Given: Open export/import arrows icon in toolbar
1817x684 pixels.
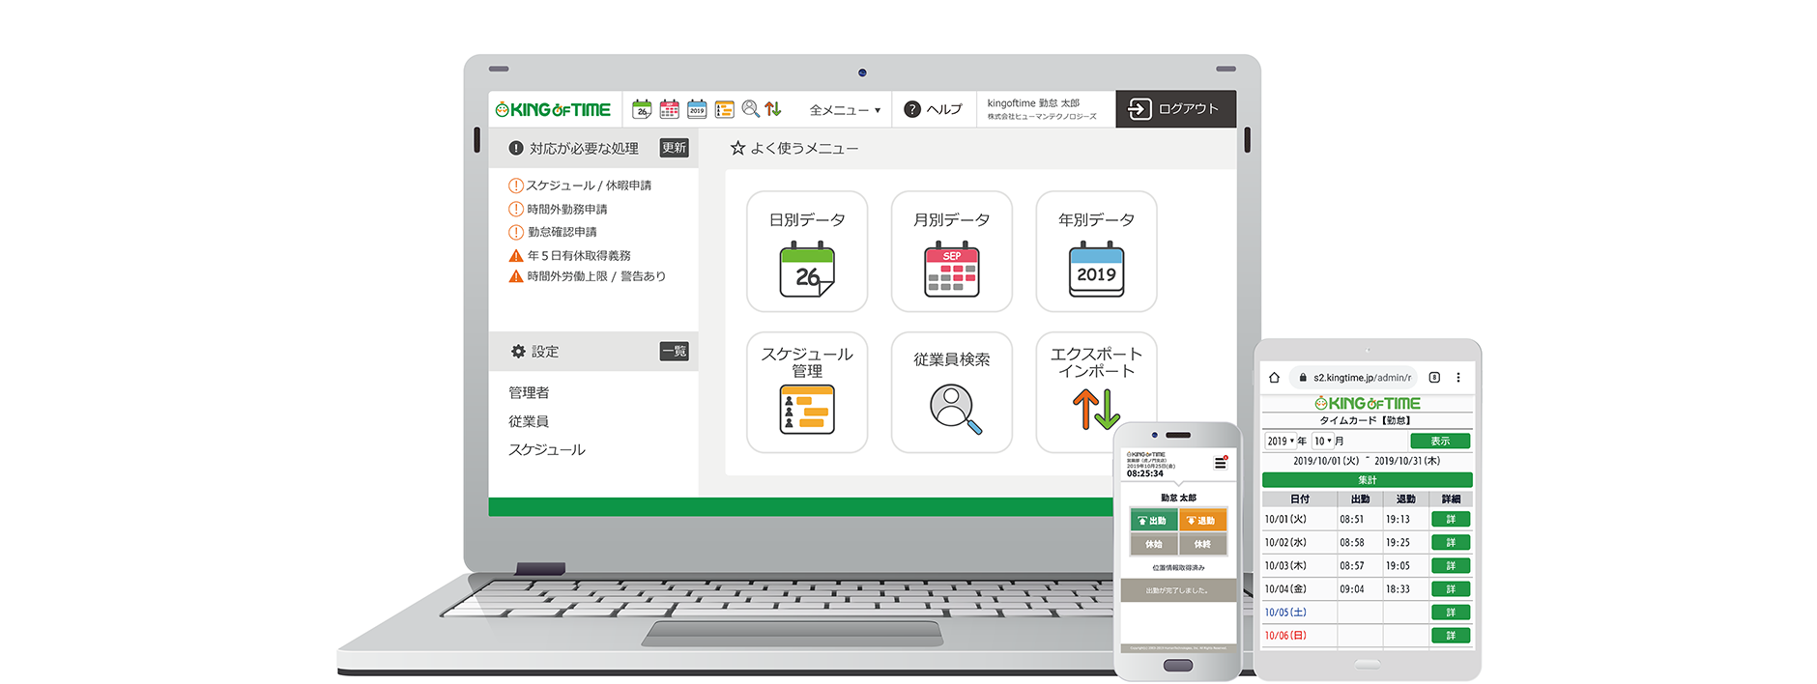Looking at the screenshot, I should point(773,109).
